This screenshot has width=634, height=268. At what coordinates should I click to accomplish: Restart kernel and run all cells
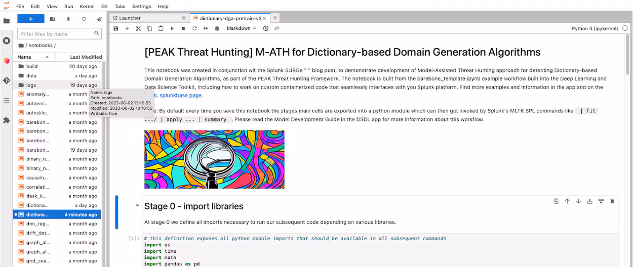coord(206,28)
